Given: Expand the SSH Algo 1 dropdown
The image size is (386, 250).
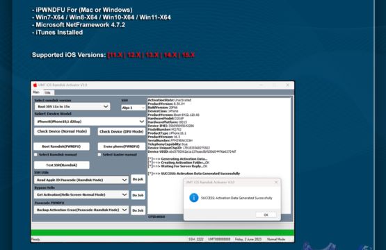Looking at the screenshot, I should coord(133,108).
